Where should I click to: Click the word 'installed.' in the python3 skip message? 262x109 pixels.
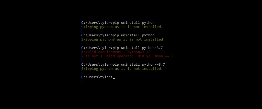coord(154,39)
